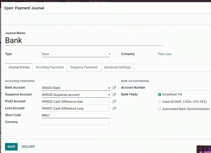This screenshot has width=211, height=153.
Task: Click the SAVE button
Action: click(11, 147)
